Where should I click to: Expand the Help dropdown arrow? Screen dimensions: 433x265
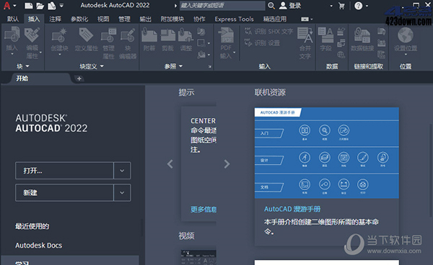coord(367,6)
